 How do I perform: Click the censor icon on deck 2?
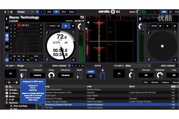[149, 59]
